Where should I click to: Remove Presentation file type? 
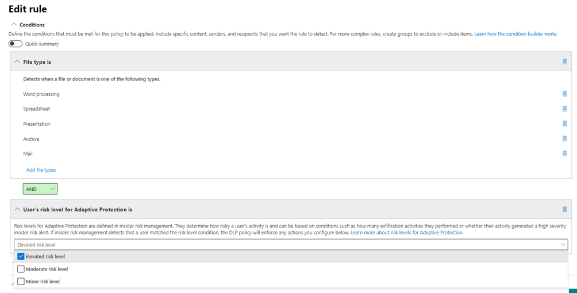click(x=564, y=124)
